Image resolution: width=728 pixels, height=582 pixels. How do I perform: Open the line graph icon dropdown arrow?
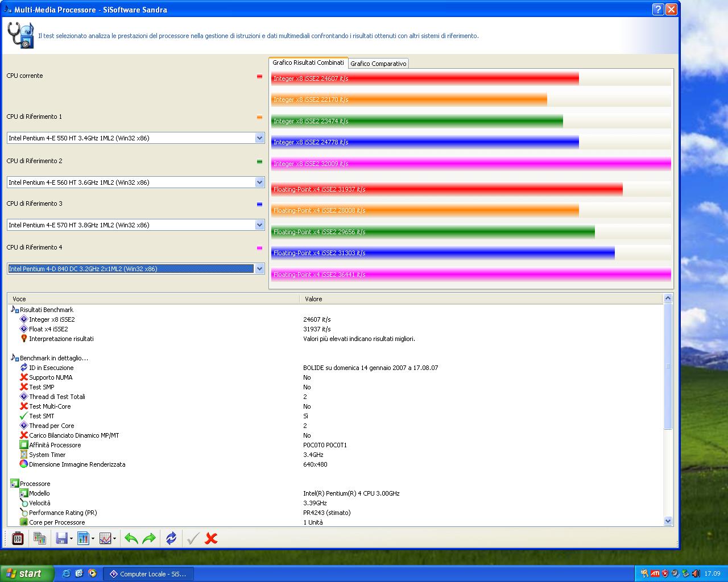pos(115,538)
